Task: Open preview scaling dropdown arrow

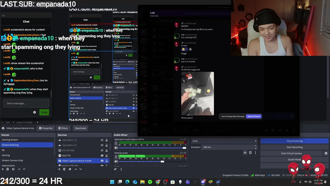Action: pos(37,122)
